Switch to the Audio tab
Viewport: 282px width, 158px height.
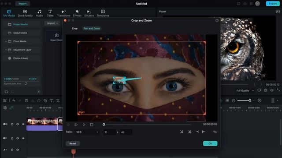point(39,14)
